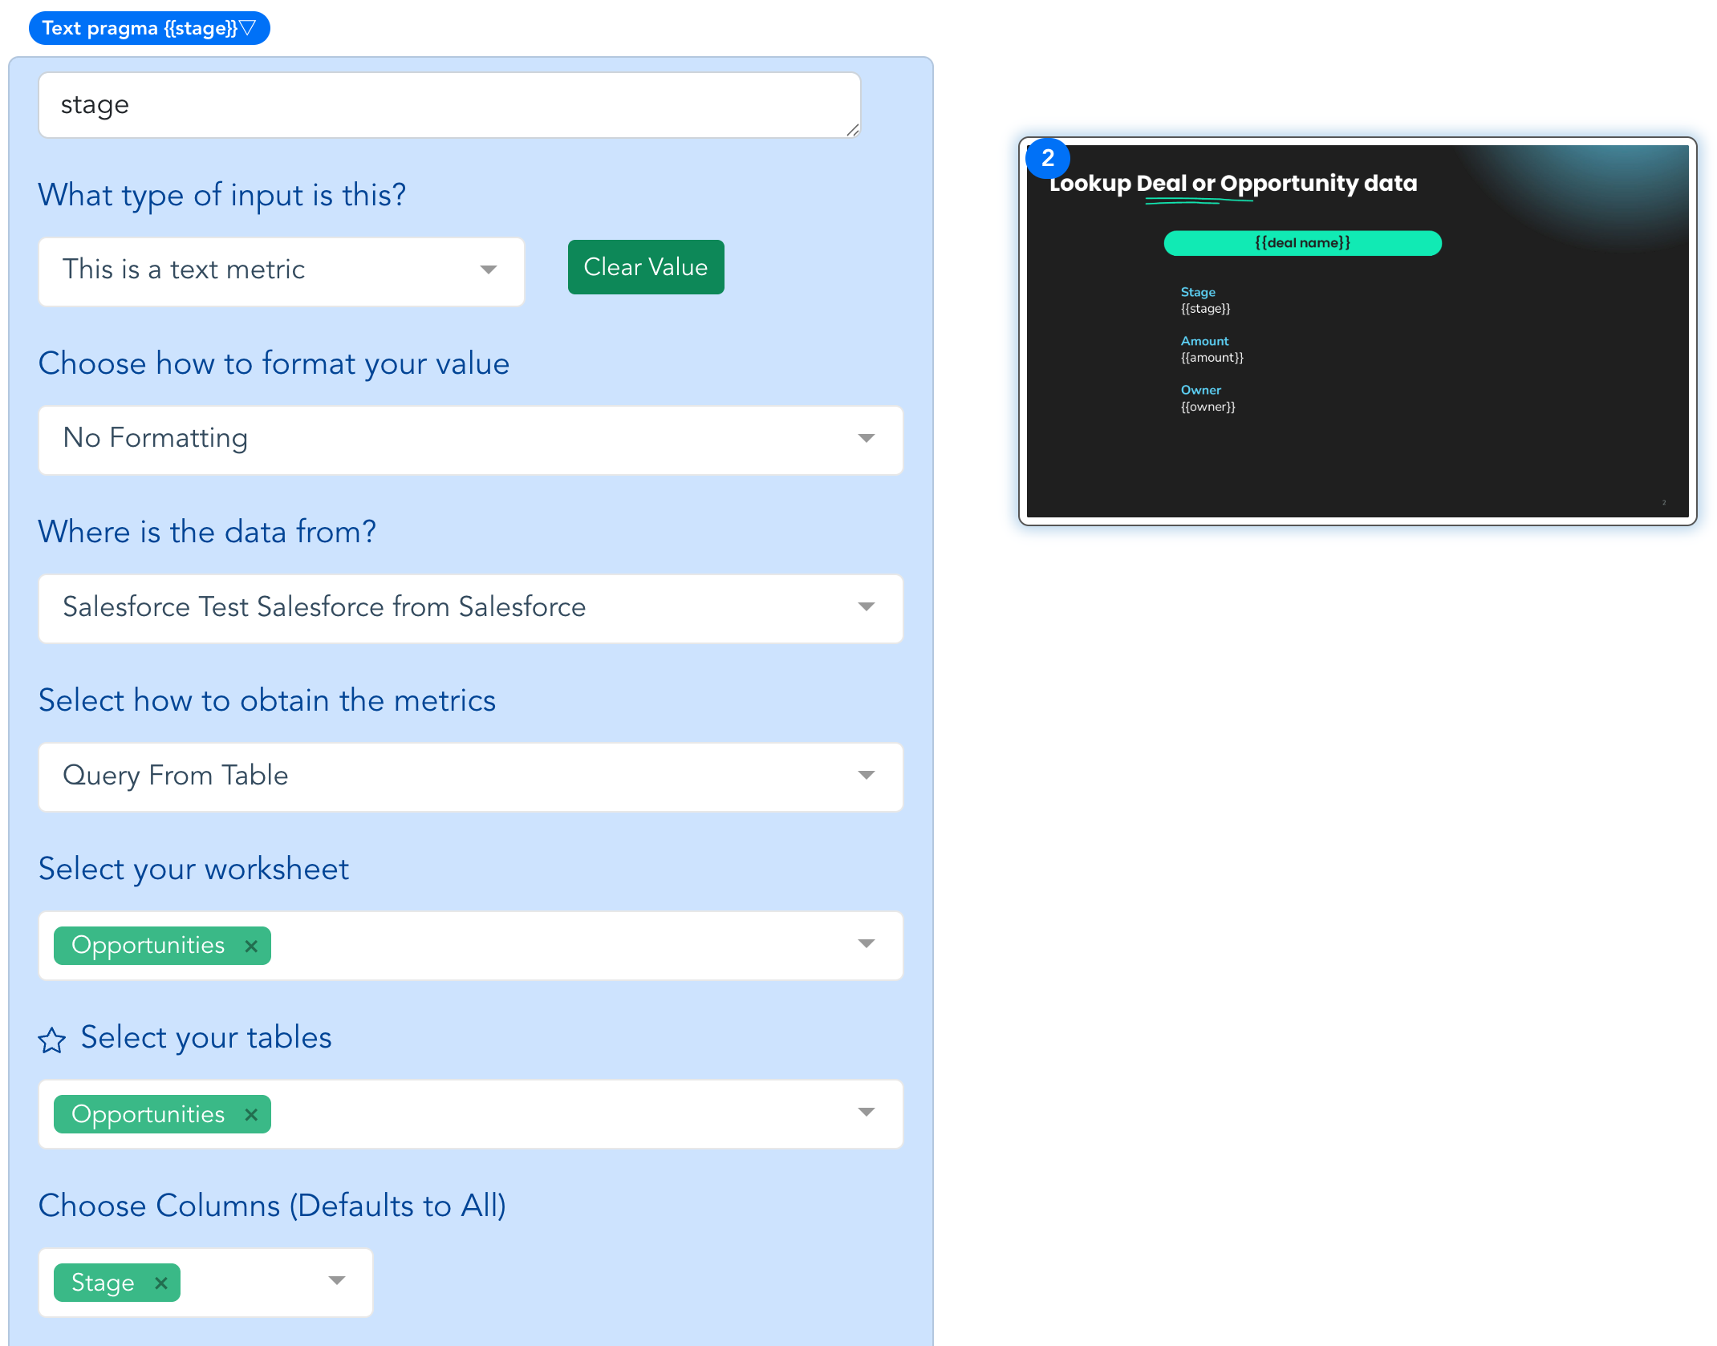Click the star icon beside Select your tables

pyautogui.click(x=52, y=1040)
